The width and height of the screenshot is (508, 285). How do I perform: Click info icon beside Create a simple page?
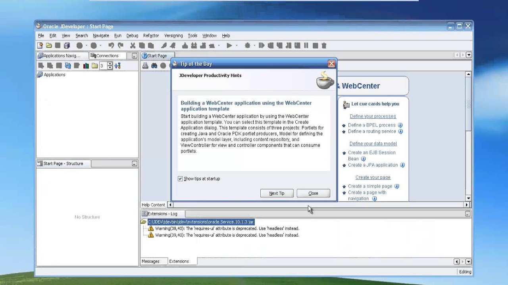[x=396, y=186]
